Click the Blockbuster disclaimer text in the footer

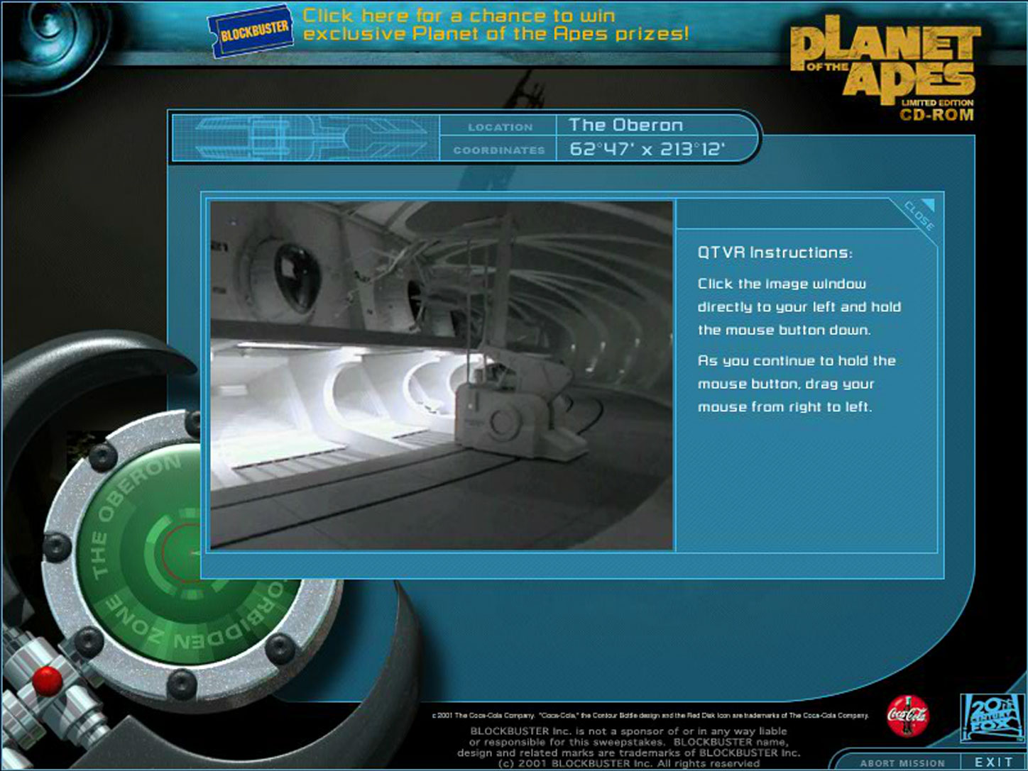pos(628,747)
